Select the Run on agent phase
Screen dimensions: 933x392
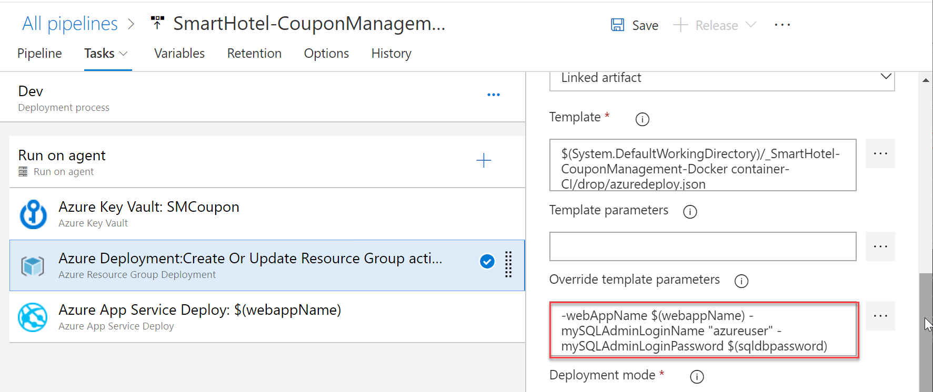[x=267, y=162]
